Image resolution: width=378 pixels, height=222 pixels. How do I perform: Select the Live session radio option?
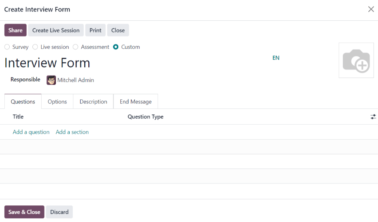35,47
